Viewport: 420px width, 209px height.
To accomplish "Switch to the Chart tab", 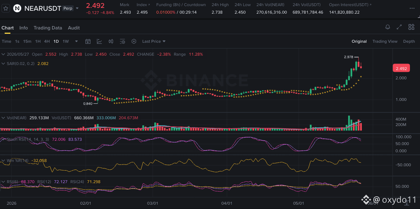I will click(x=8, y=28).
